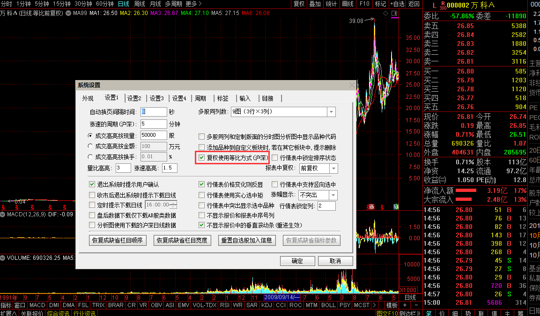Click the 自动换页间隔时间 input field

[x=154, y=112]
